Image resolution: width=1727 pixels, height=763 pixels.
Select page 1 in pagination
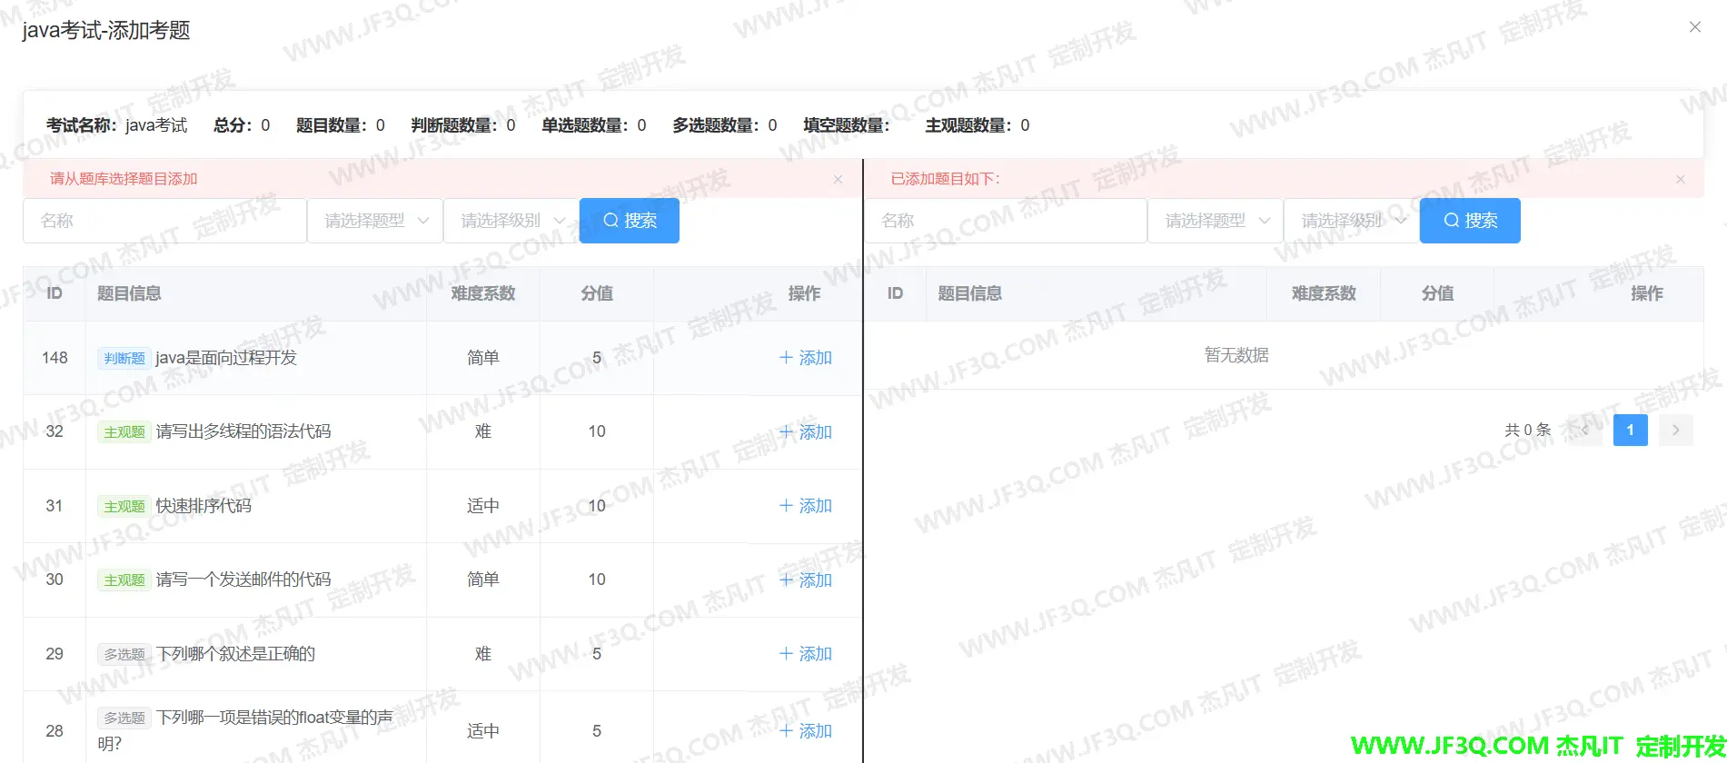pyautogui.click(x=1630, y=430)
